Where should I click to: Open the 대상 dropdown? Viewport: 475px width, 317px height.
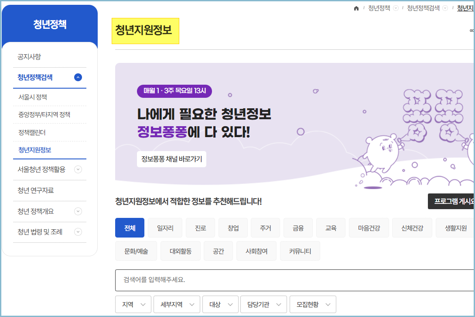pos(220,304)
